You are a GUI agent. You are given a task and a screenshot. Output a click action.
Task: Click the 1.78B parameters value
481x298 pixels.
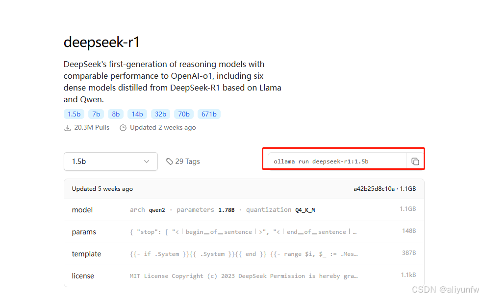click(227, 210)
